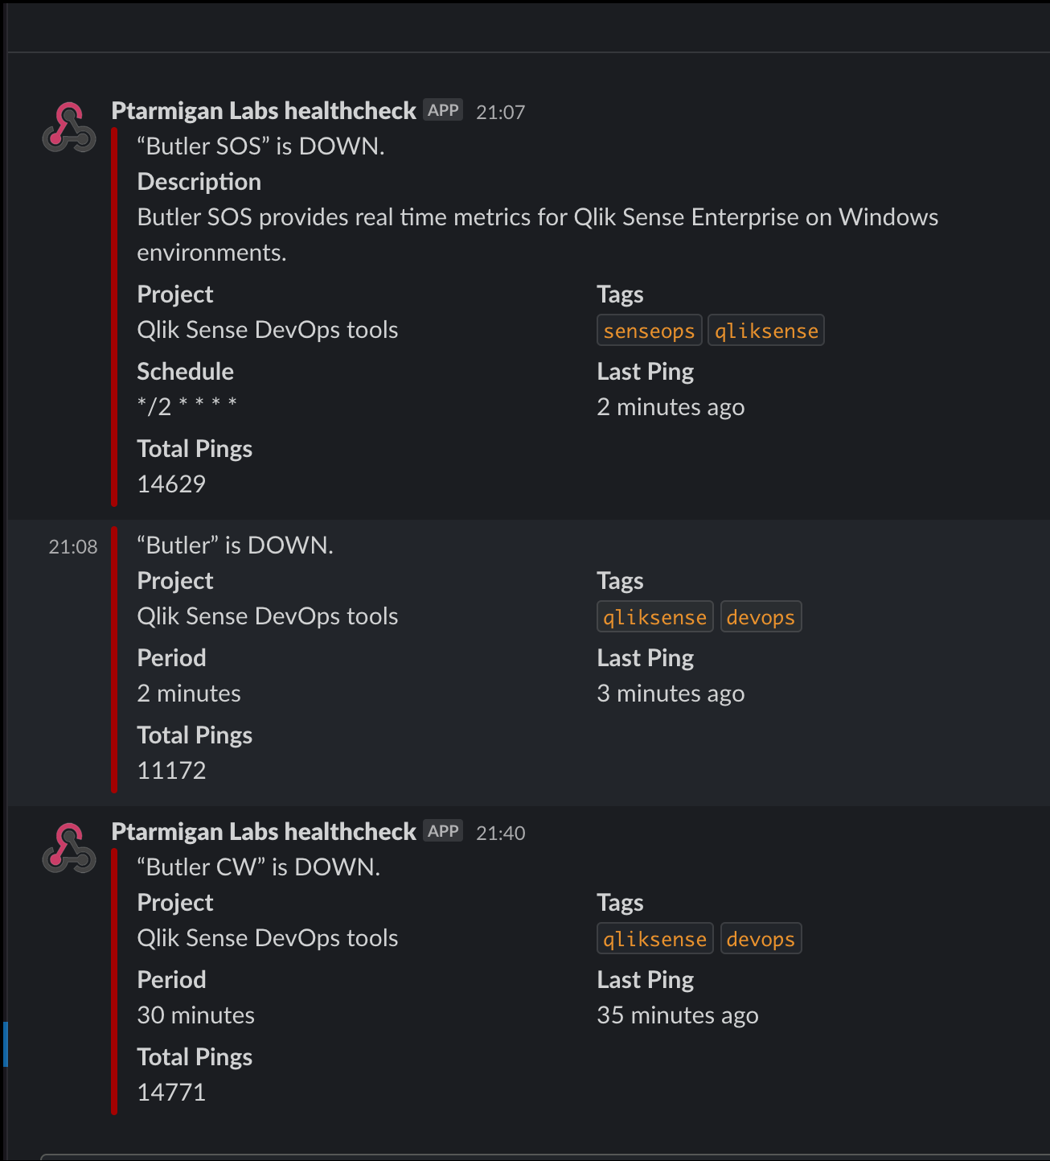
Task: Open the 21:40 message timestamp
Action: coord(500,833)
